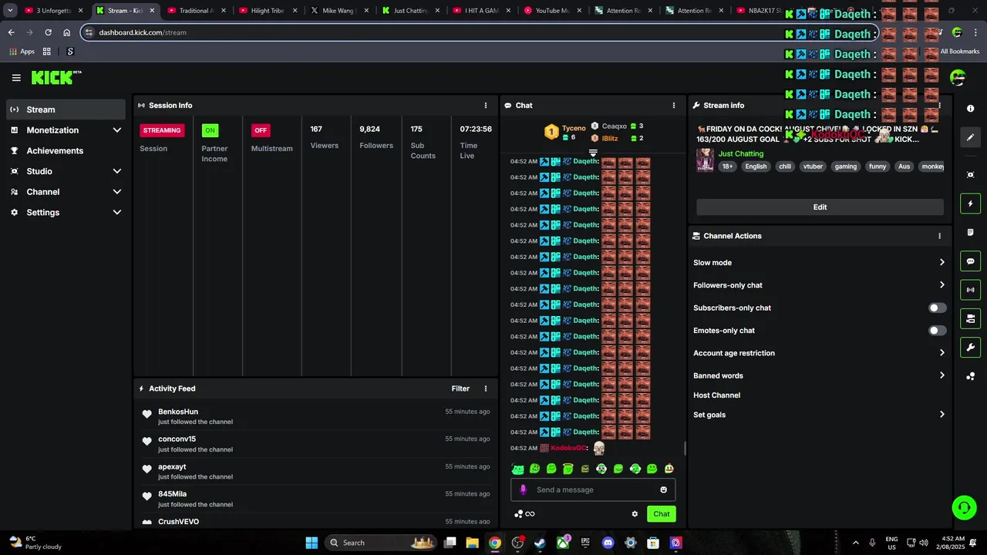Open the Activity Feed three-dot menu

pyautogui.click(x=486, y=388)
